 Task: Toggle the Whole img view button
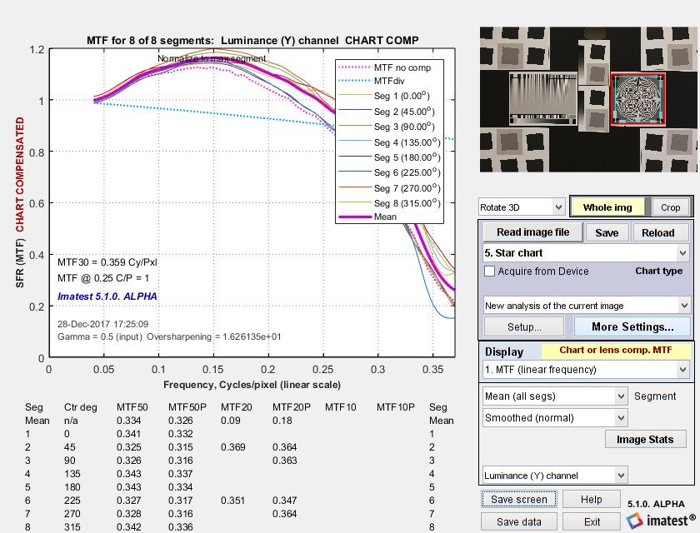click(607, 207)
